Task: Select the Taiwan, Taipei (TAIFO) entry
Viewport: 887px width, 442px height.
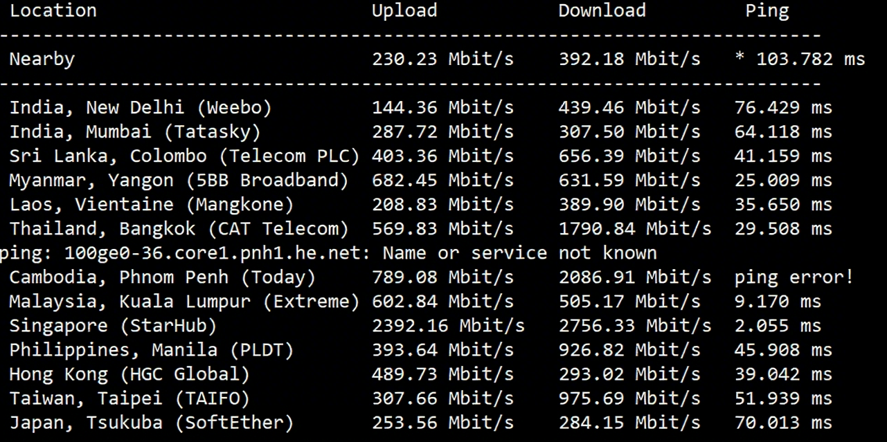Action: click(129, 398)
